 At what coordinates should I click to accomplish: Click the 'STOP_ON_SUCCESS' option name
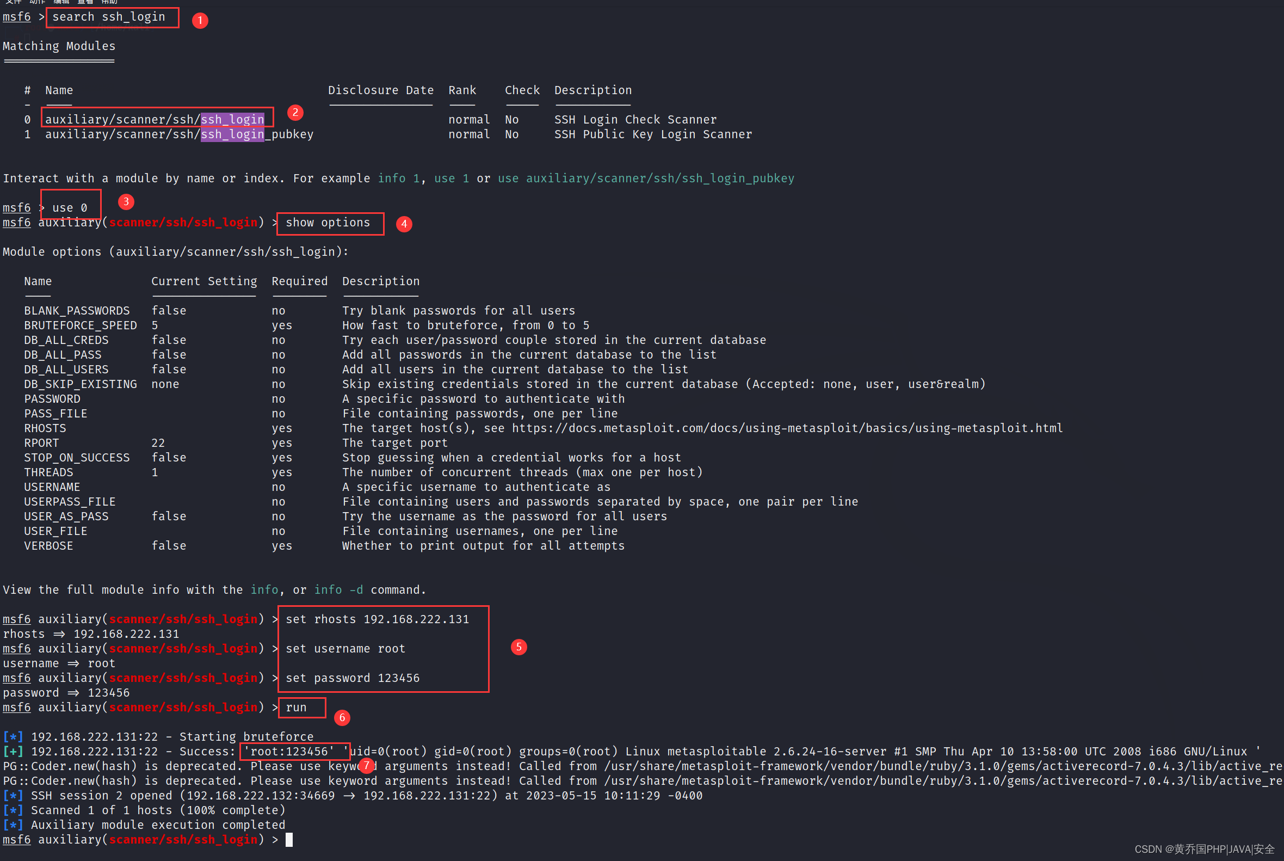[77, 458]
